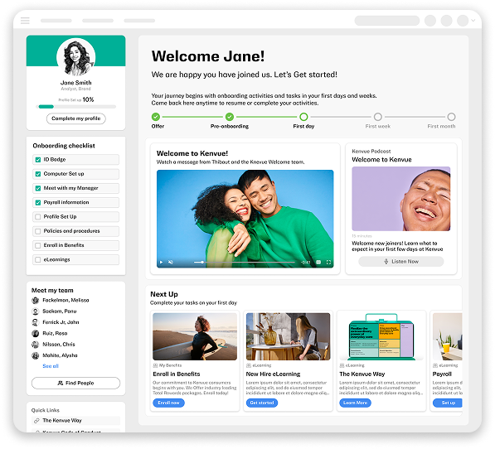Image resolution: width=495 pixels, height=449 pixels.
Task: Uncheck the Payroll information checkbox
Action: (x=38, y=202)
